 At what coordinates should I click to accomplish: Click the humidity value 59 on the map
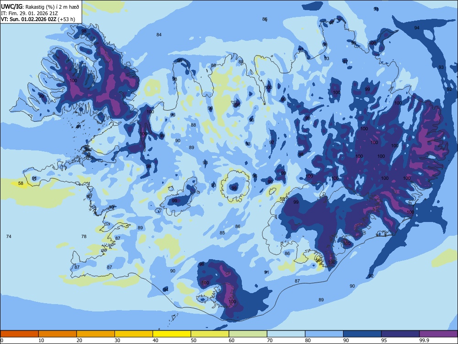pos(282,199)
